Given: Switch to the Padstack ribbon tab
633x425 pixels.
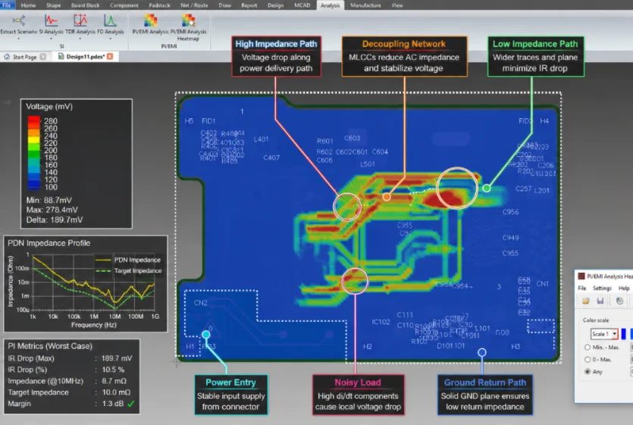Looking at the screenshot, I should (x=159, y=5).
